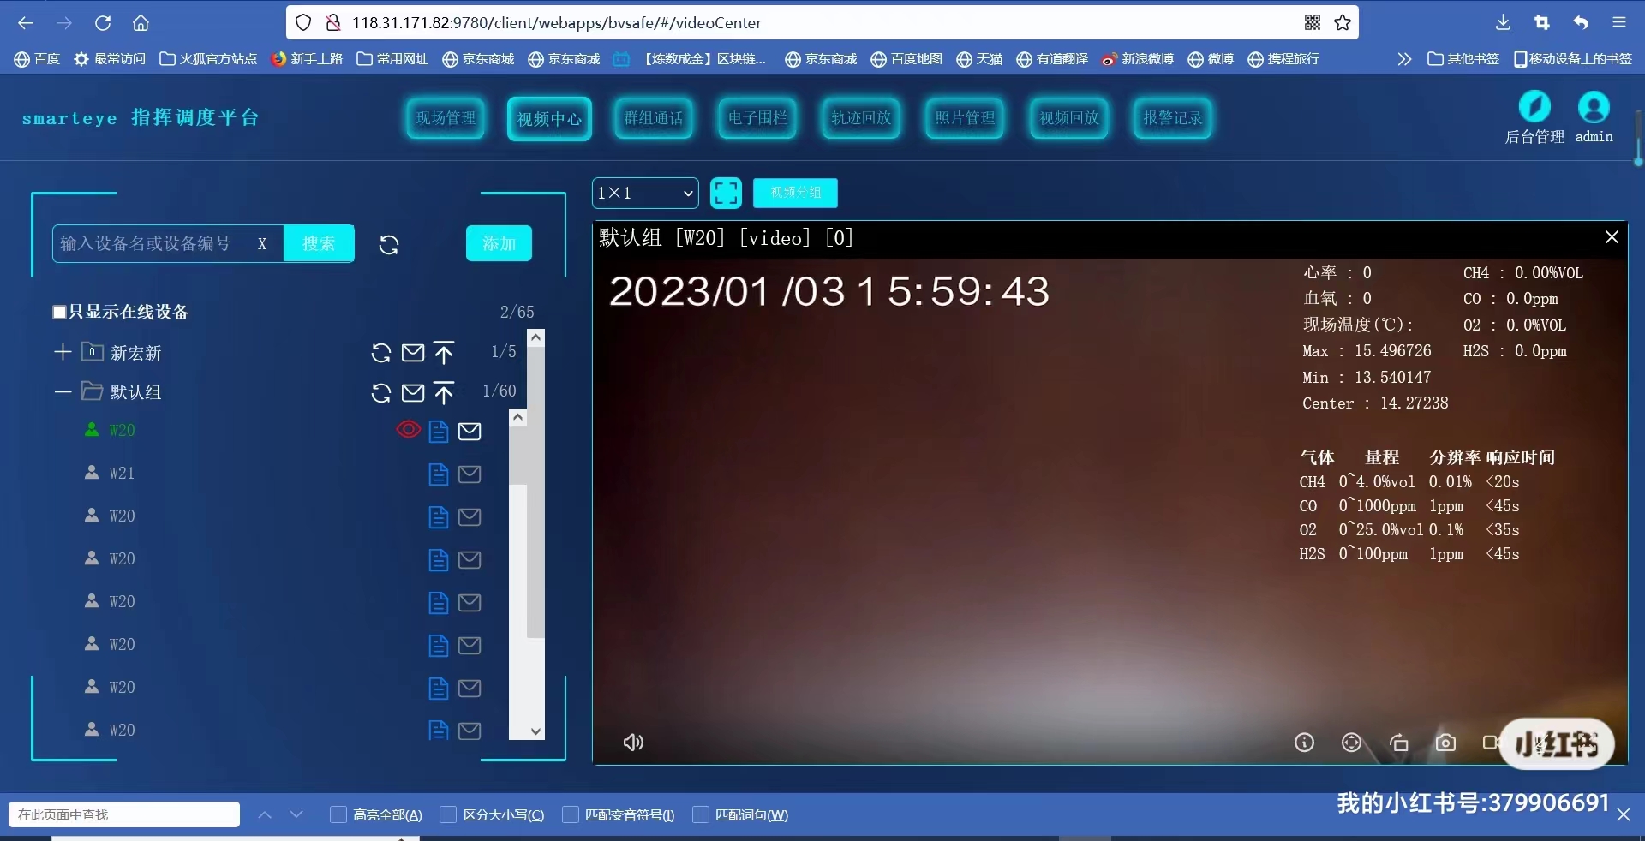Bookmark this page with the star icon
The height and width of the screenshot is (841, 1645).
1343,23
